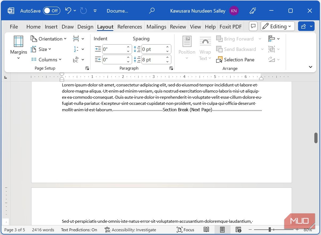Switch to Web Layout view icon
The width and height of the screenshot is (321, 235).
(238, 230)
